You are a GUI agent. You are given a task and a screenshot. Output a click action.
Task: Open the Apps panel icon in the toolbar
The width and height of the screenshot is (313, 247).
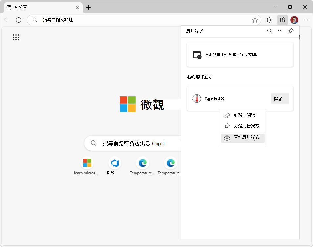[282, 20]
